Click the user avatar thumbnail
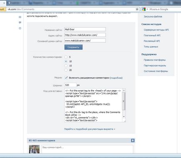 pyautogui.click(x=34, y=149)
